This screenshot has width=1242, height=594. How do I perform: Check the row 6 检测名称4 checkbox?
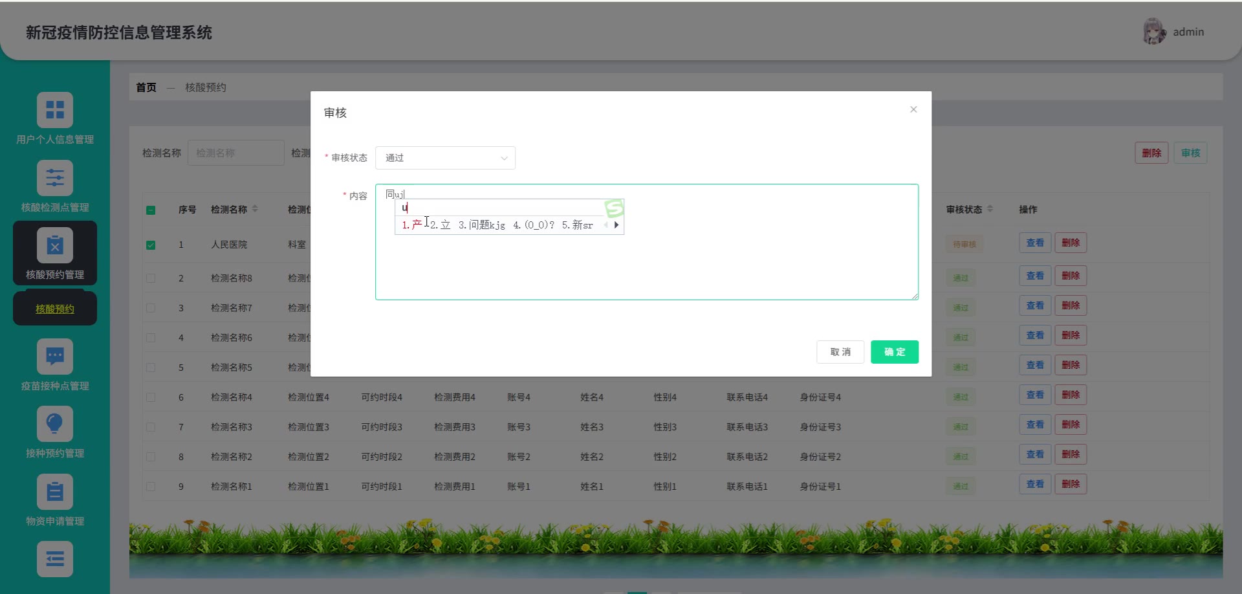pyautogui.click(x=151, y=397)
